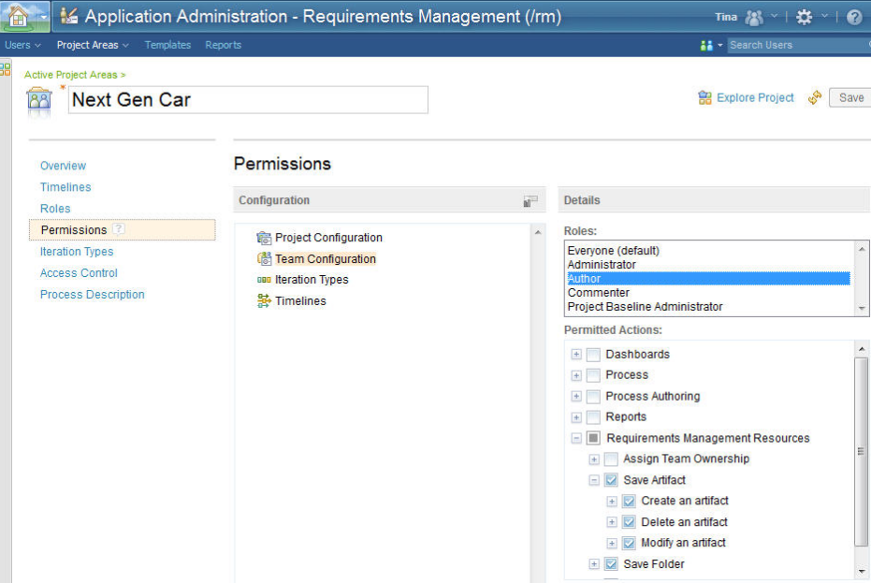Viewport: 871px width, 583px height.
Task: Open the Templates menu item
Action: point(167,45)
